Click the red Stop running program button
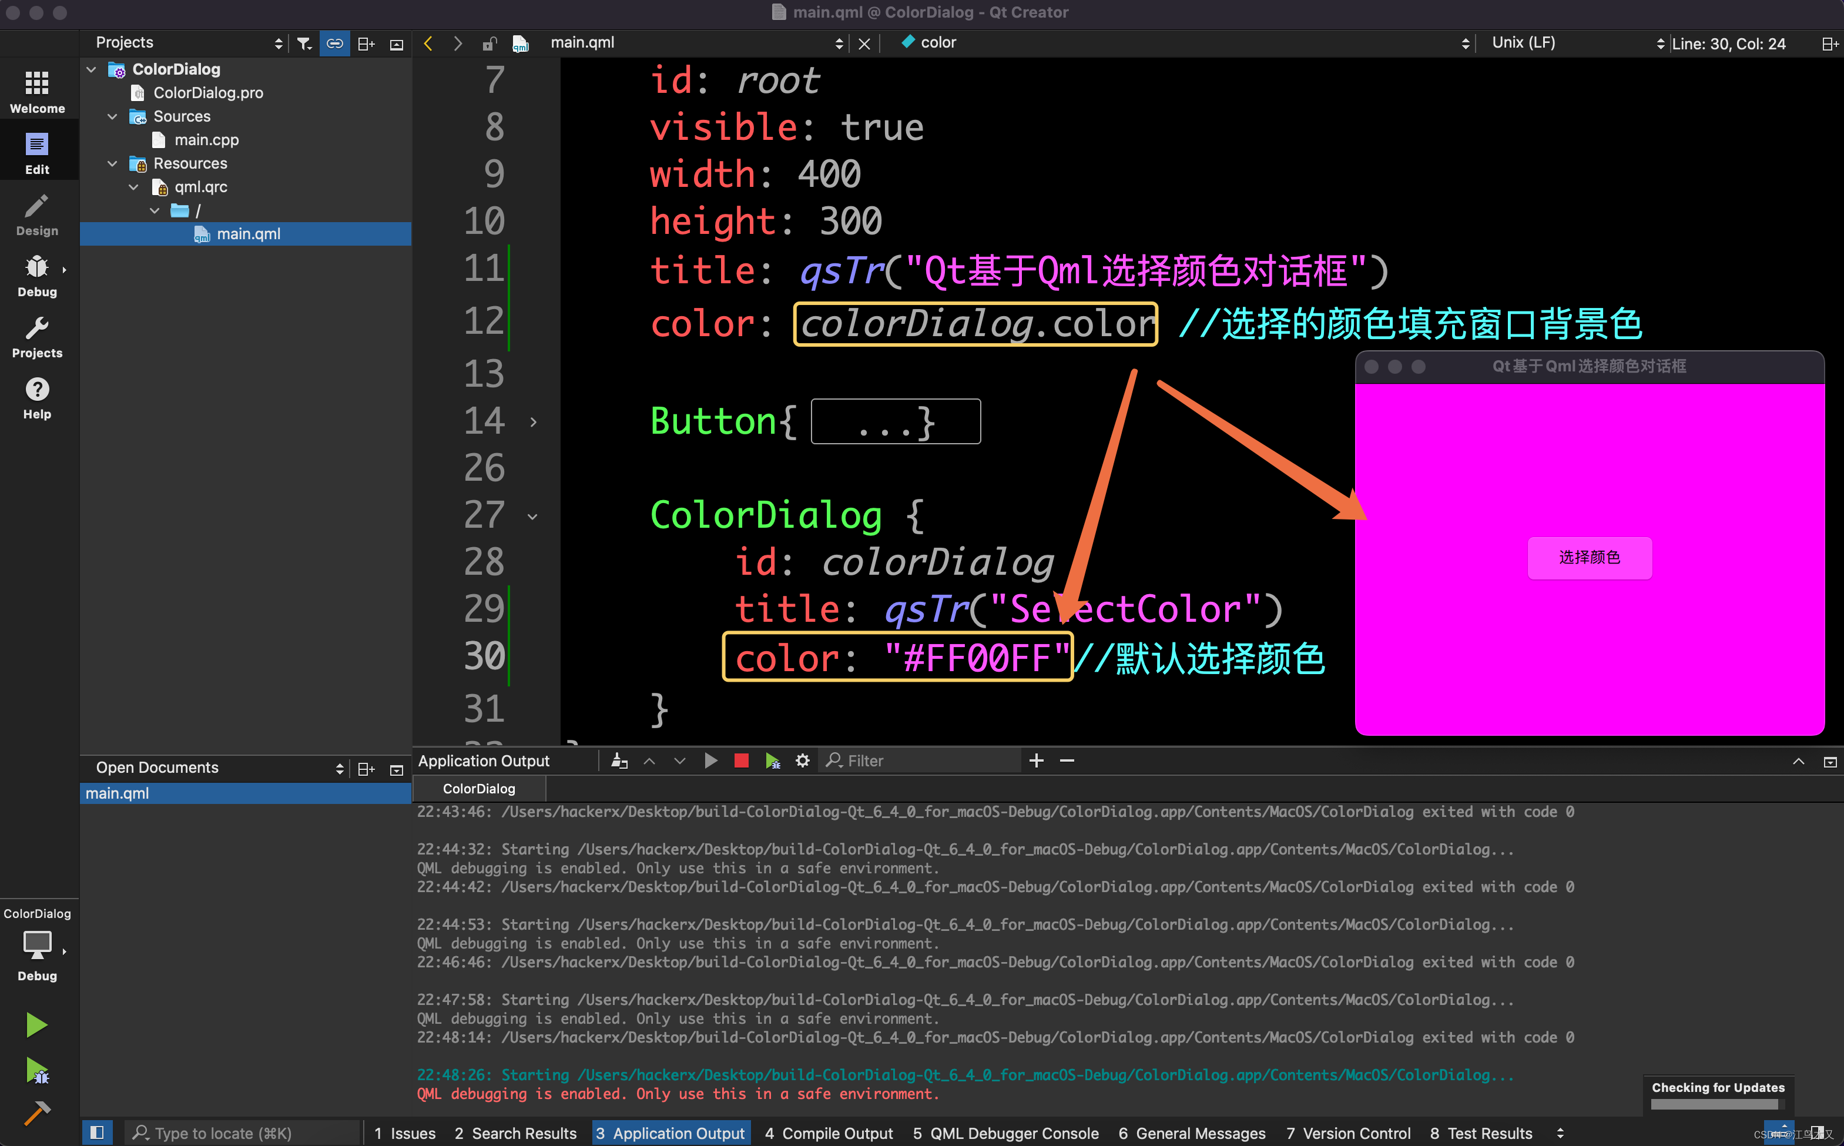This screenshot has width=1844, height=1146. [741, 760]
